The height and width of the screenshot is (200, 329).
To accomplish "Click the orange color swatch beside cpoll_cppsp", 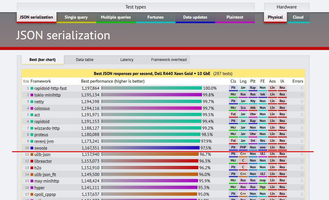I will [x=32, y=194].
